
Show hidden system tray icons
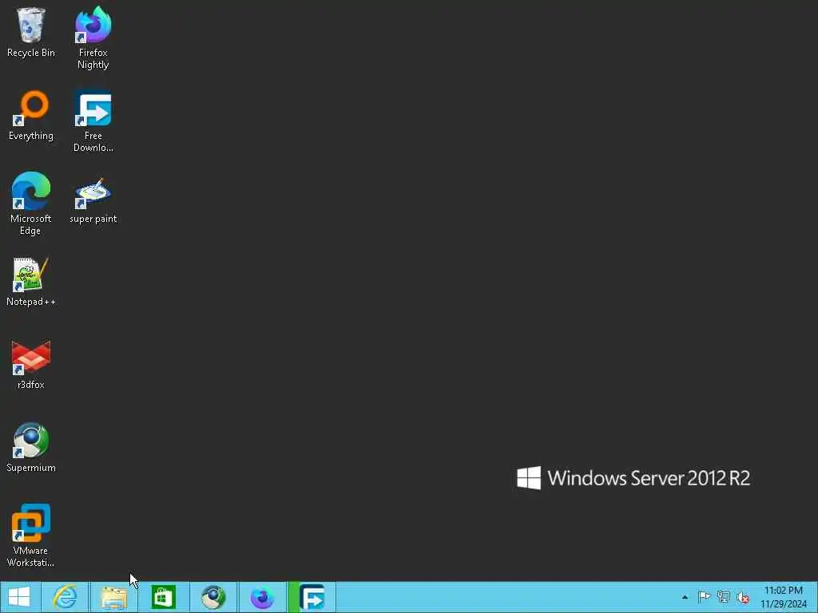pos(685,597)
